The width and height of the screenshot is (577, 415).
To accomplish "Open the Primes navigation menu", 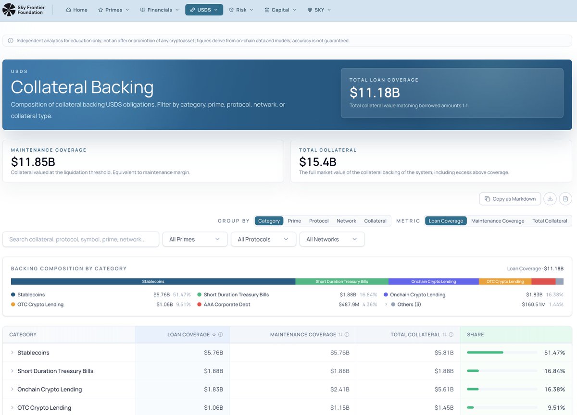I will click(114, 10).
